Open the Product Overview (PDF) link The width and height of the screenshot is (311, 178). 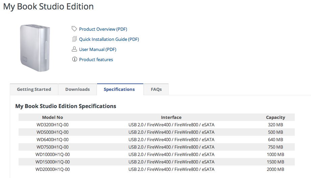[x=103, y=29]
